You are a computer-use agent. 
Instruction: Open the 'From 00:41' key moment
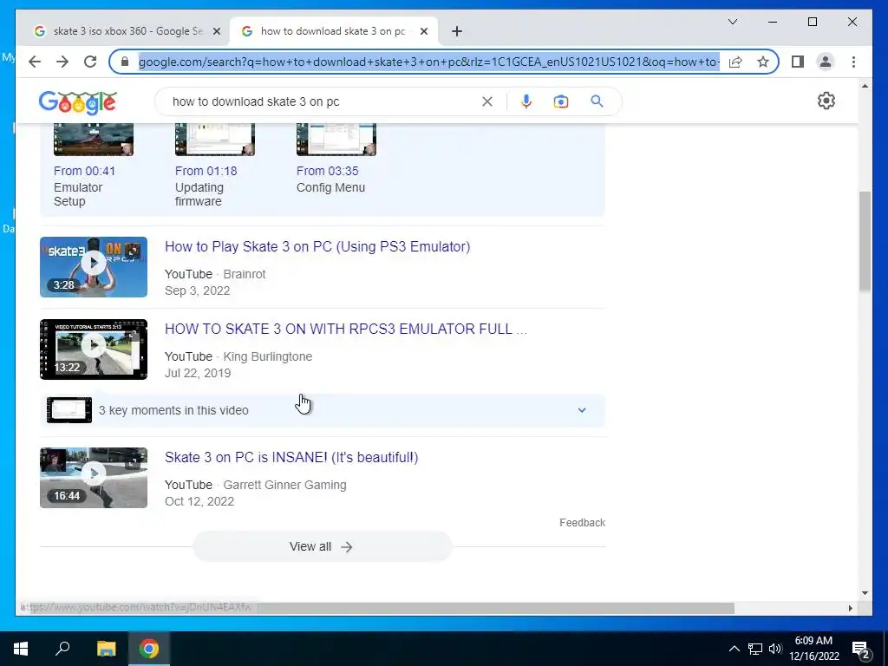(x=84, y=171)
